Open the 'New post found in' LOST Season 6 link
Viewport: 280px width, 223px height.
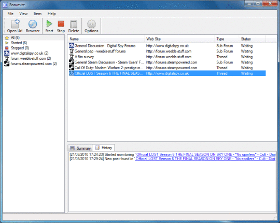pyautogui.click(x=205, y=159)
